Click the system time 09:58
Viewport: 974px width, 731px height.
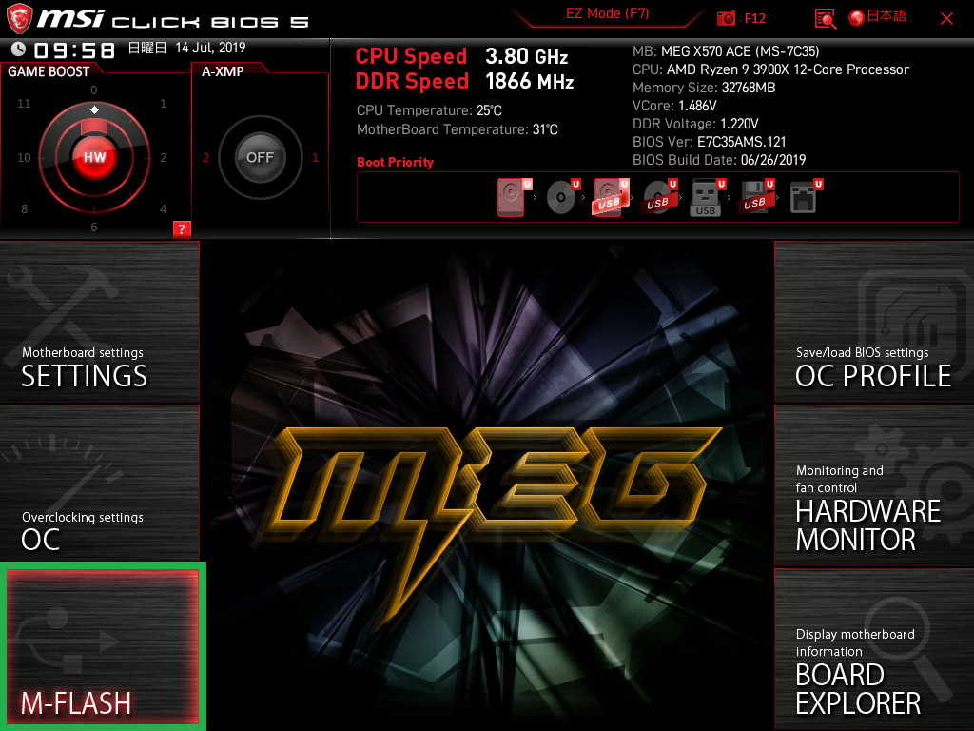coord(74,50)
